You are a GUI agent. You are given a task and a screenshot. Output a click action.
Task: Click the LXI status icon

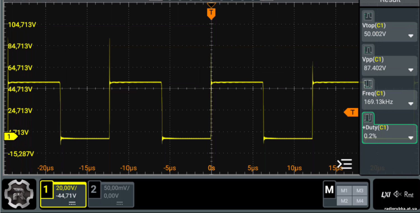tap(385, 195)
